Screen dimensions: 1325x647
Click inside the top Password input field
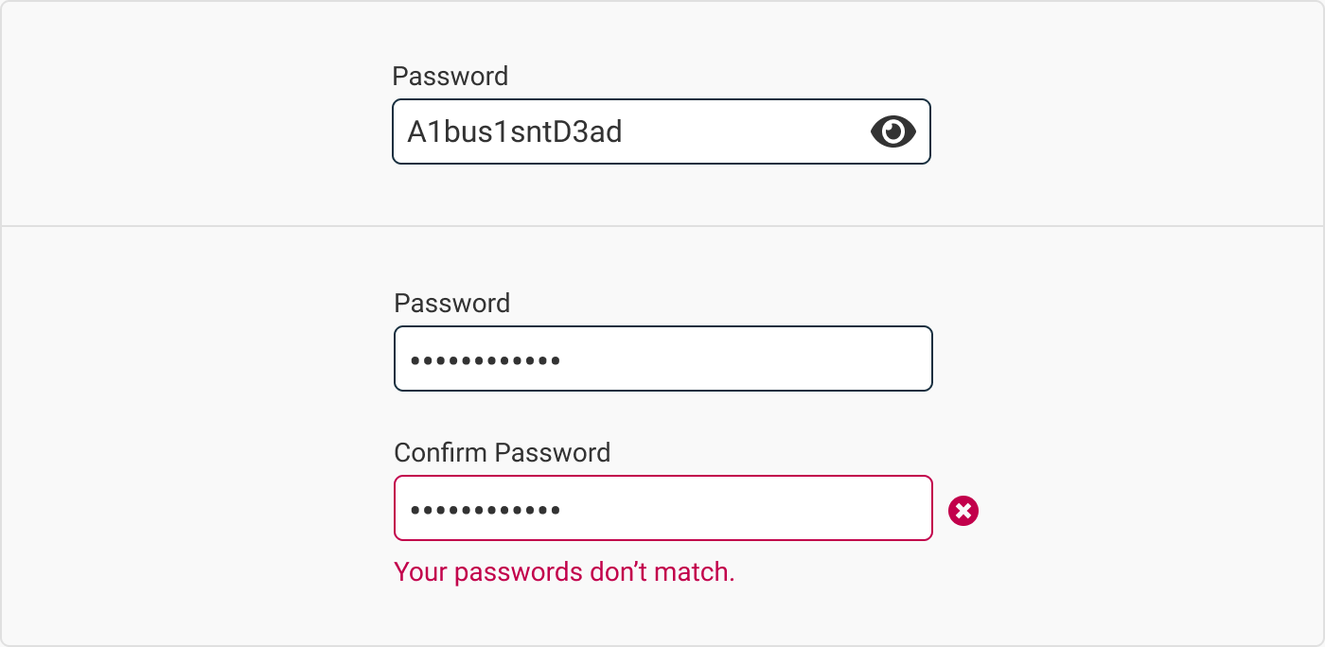tap(662, 131)
